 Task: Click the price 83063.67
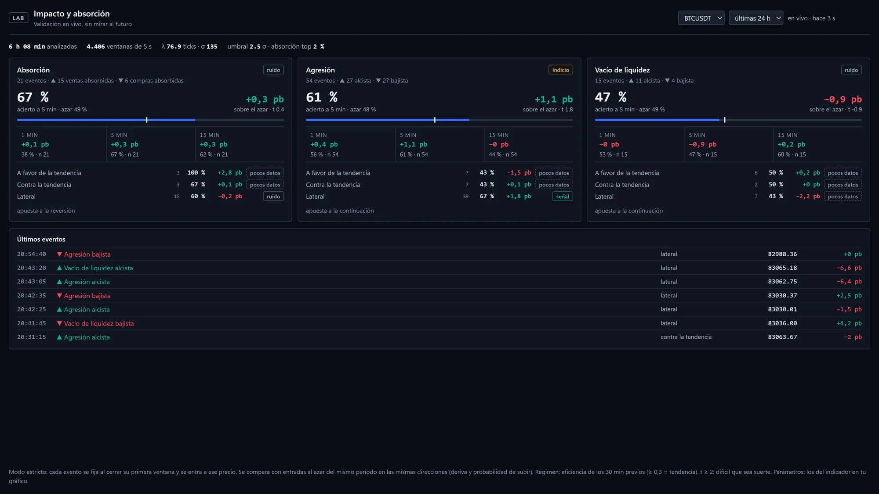click(782, 337)
